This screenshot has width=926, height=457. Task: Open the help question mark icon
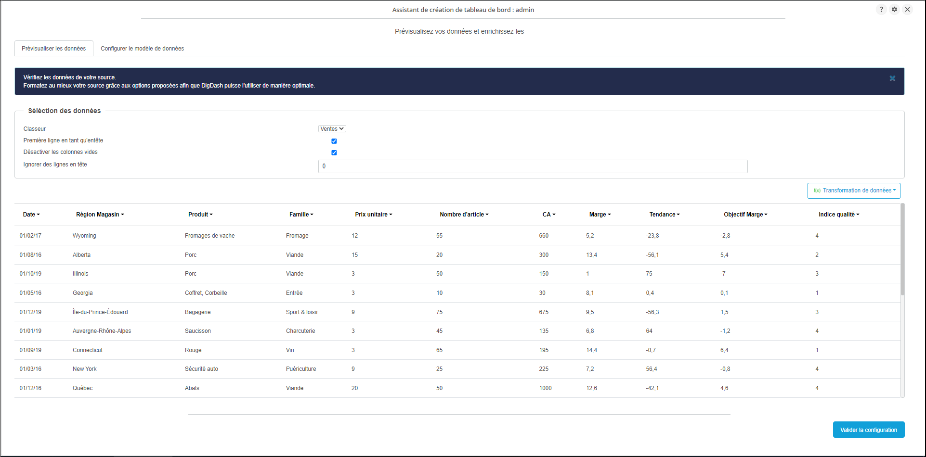tap(881, 10)
